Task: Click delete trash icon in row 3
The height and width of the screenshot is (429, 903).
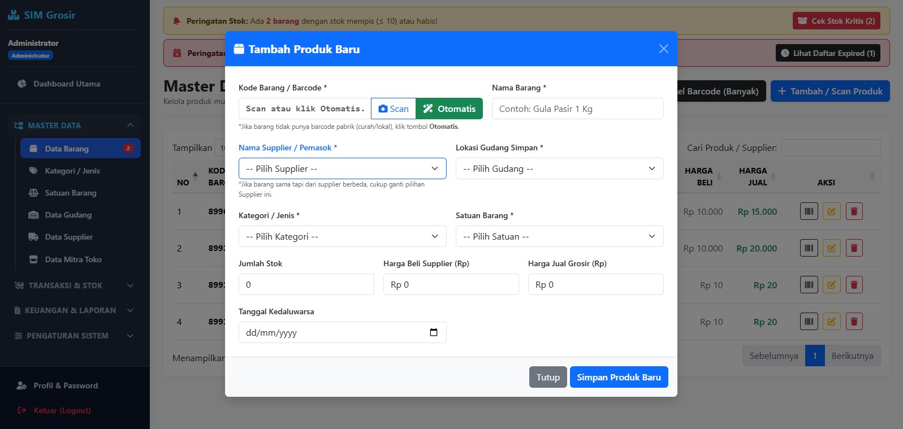Action: [854, 285]
